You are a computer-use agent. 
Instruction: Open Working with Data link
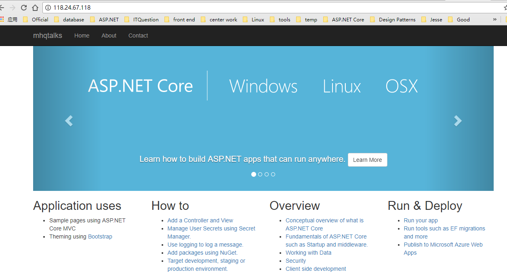[309, 253]
